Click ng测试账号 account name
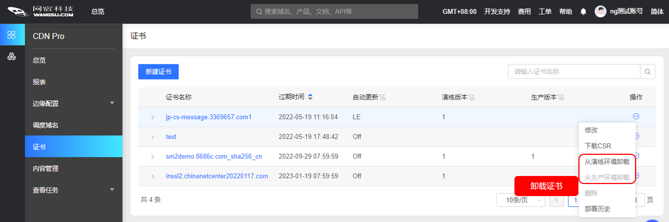The height and width of the screenshot is (222, 669). (x=626, y=11)
